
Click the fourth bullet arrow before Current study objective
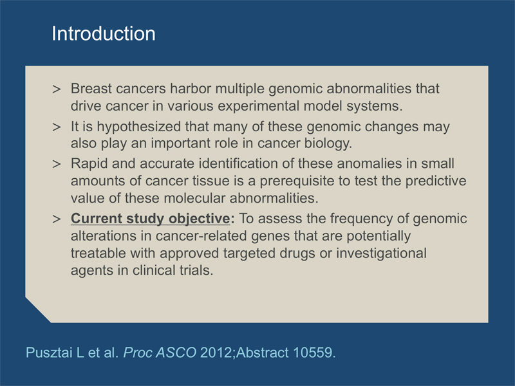coord(57,219)
